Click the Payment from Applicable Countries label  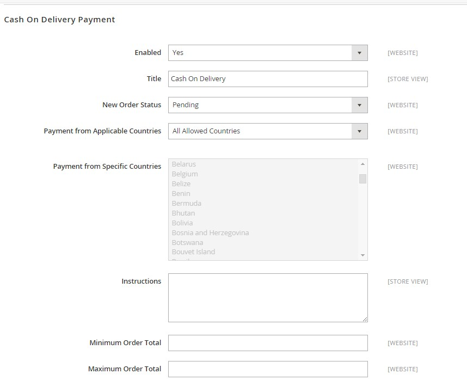pos(102,131)
